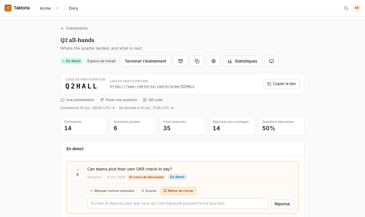Click Poser une question
Viewport: 365px width, 217px height.
[x=118, y=100]
